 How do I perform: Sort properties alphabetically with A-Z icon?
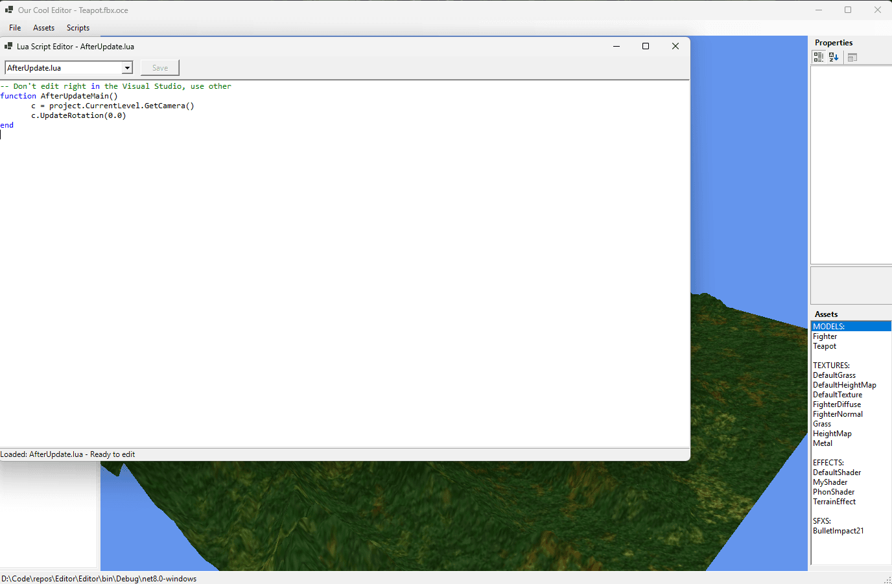click(834, 57)
